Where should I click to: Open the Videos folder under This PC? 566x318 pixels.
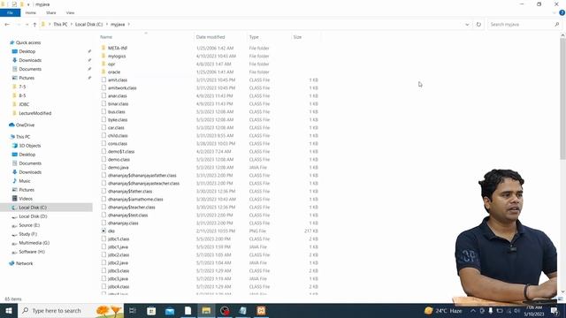pyautogui.click(x=26, y=199)
